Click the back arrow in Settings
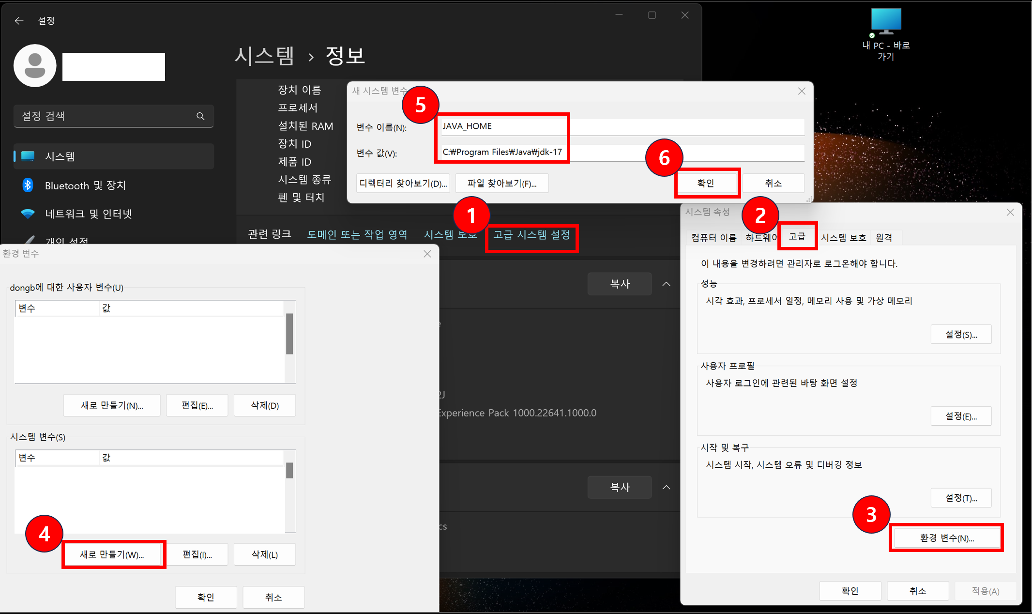 point(19,20)
